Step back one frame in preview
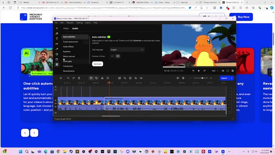This screenshot has height=155, width=275. (x=193, y=71)
